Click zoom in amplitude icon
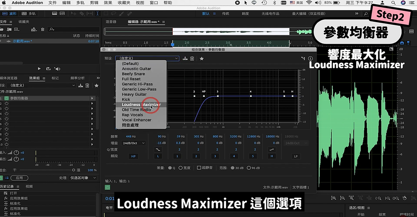The width and height of the screenshot is (417, 217). pos(334,198)
